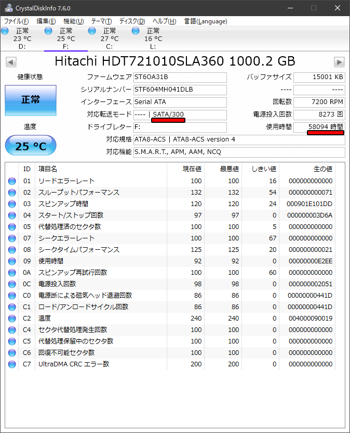
Task: Open the テーマ(T) menu
Action: 101,21
